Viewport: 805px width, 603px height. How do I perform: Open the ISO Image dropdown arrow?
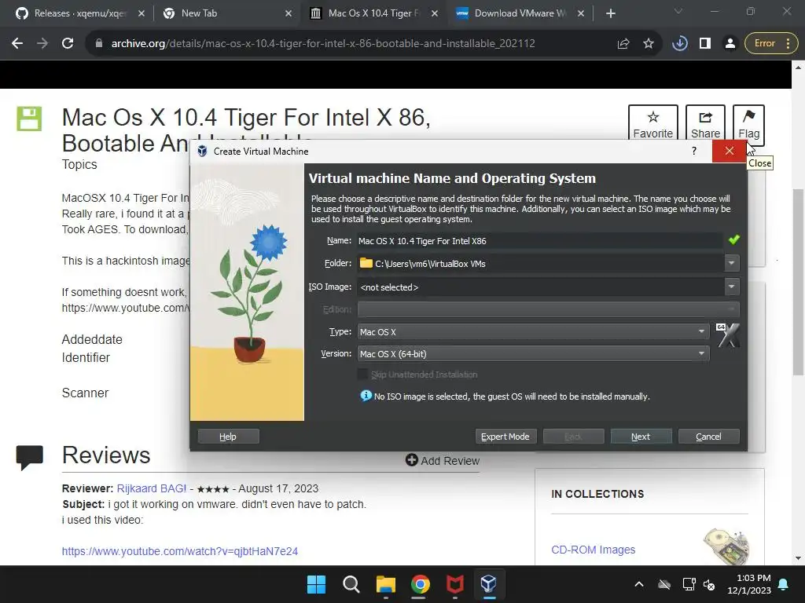[731, 287]
